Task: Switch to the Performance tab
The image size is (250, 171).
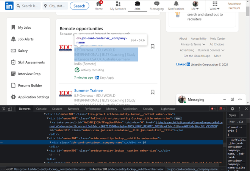Action: [x=93, y=109]
